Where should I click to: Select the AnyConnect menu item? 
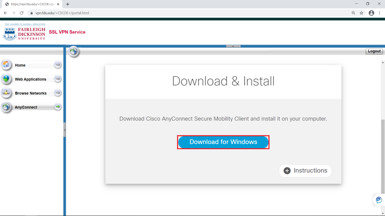click(31, 107)
